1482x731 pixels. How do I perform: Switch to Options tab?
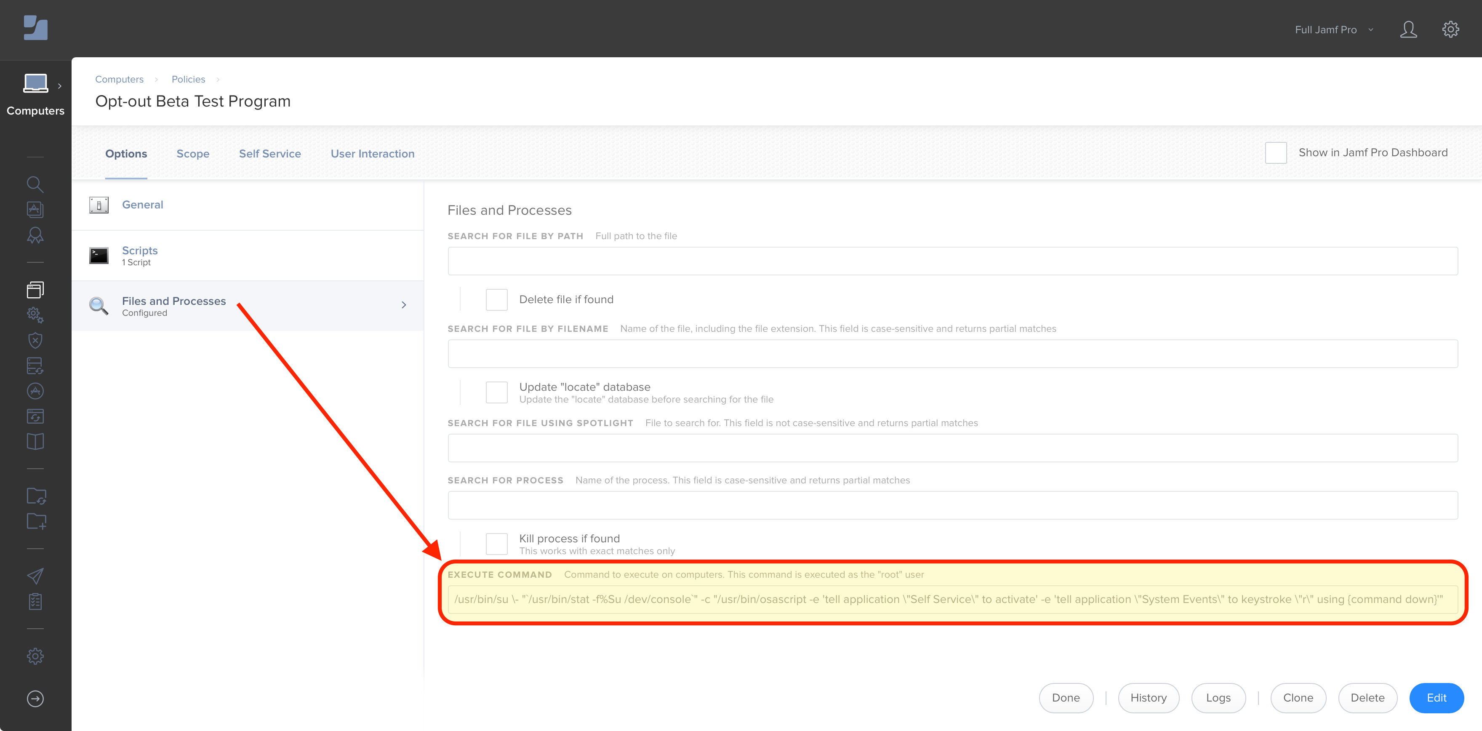(x=126, y=154)
